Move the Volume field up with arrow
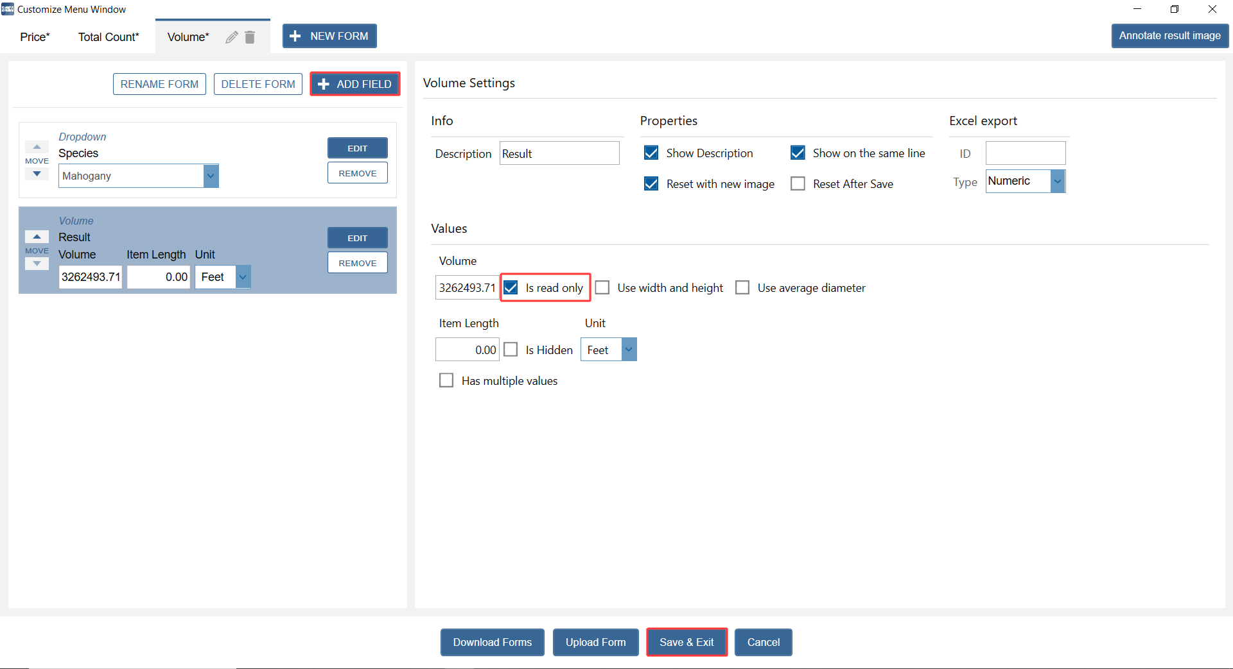1233x669 pixels. pos(37,237)
